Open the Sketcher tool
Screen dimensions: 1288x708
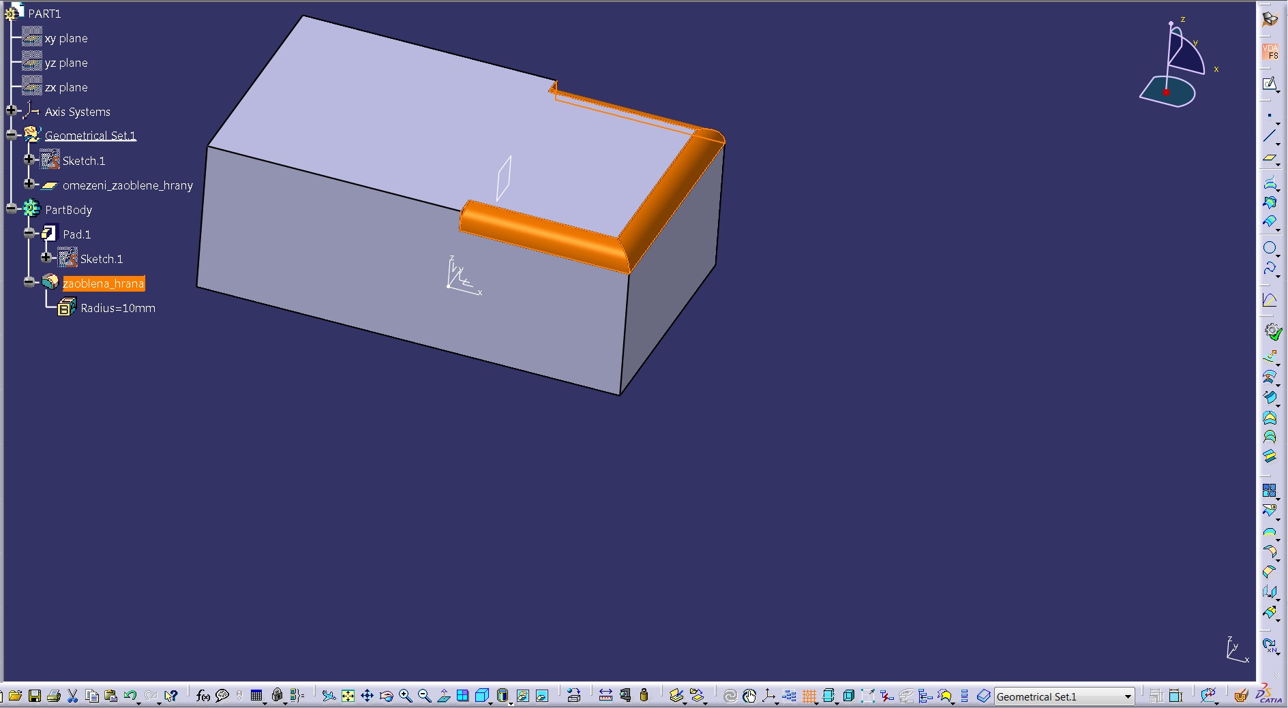tap(1269, 84)
